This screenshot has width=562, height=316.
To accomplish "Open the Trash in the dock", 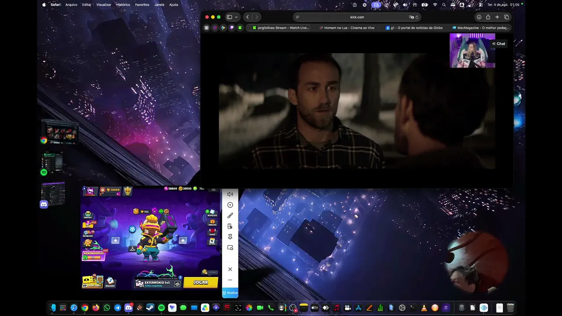I will (510, 308).
